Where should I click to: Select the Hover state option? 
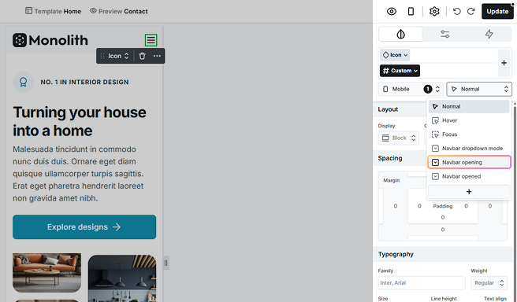click(x=468, y=120)
